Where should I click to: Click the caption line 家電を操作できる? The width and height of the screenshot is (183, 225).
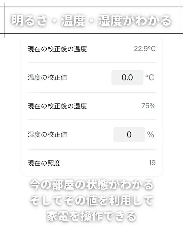pos(91,216)
